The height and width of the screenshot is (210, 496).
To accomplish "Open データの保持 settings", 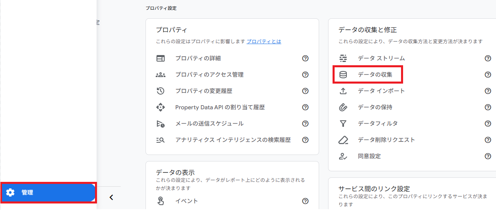I will [375, 107].
